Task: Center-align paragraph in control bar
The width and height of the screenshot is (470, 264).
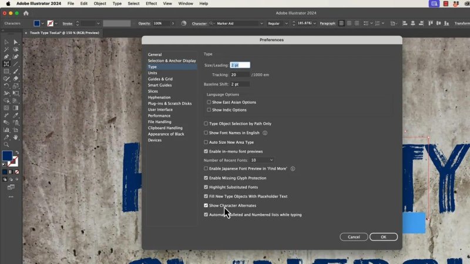Action: pos(349,23)
